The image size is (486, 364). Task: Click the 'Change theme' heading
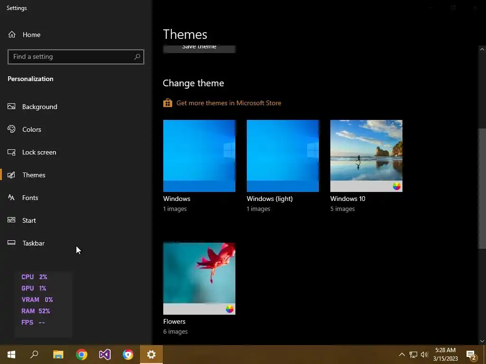(194, 83)
